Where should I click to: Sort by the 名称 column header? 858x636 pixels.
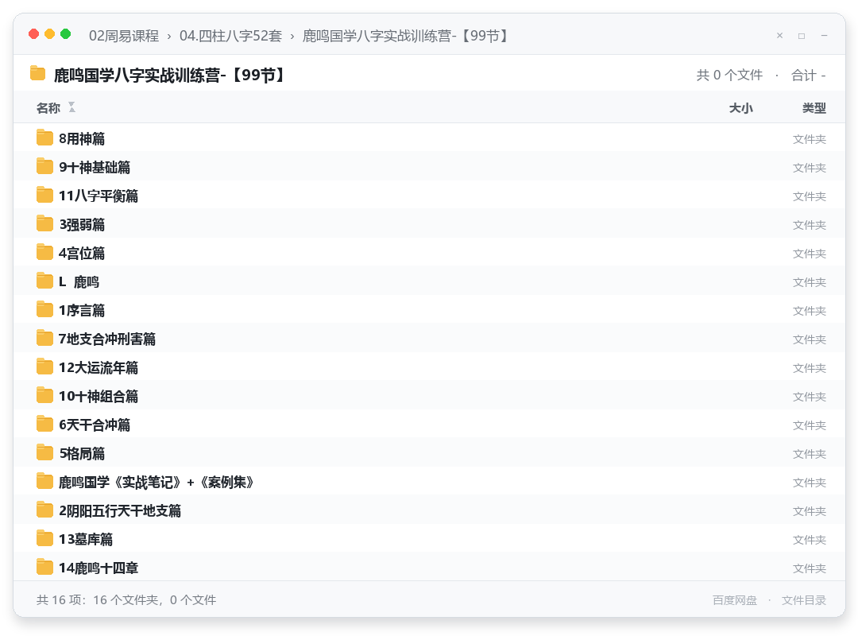(x=48, y=108)
